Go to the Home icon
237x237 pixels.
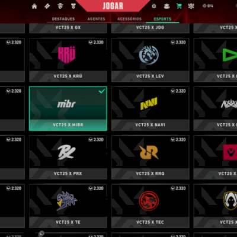(34, 6)
